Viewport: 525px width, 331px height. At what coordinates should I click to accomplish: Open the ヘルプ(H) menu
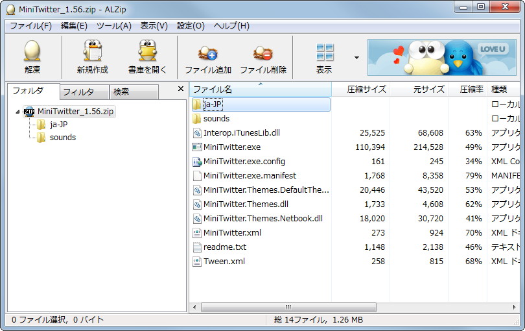[231, 26]
